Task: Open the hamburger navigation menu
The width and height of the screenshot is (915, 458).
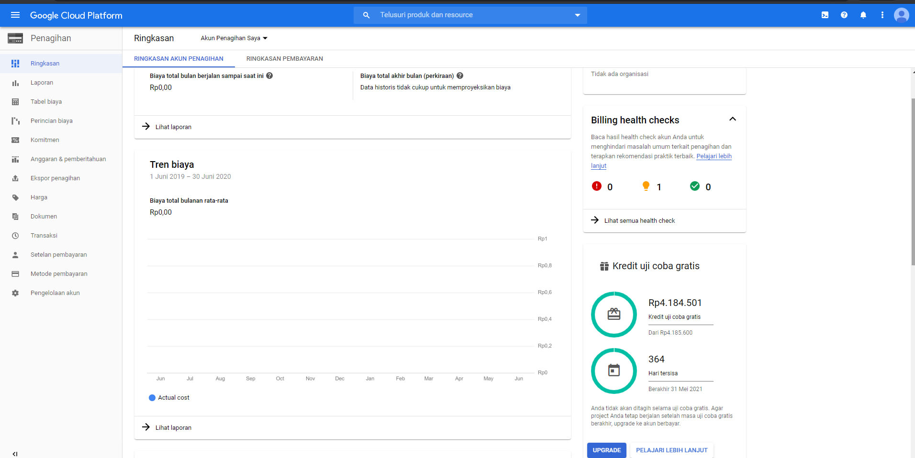Action: pos(15,15)
